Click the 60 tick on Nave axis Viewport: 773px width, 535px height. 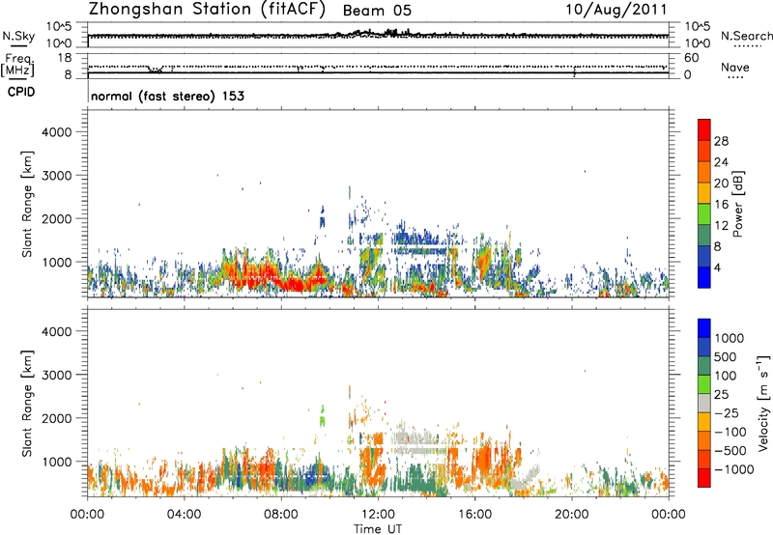point(691,58)
